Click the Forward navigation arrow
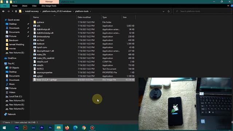233x131 pixels. pos(8,11)
